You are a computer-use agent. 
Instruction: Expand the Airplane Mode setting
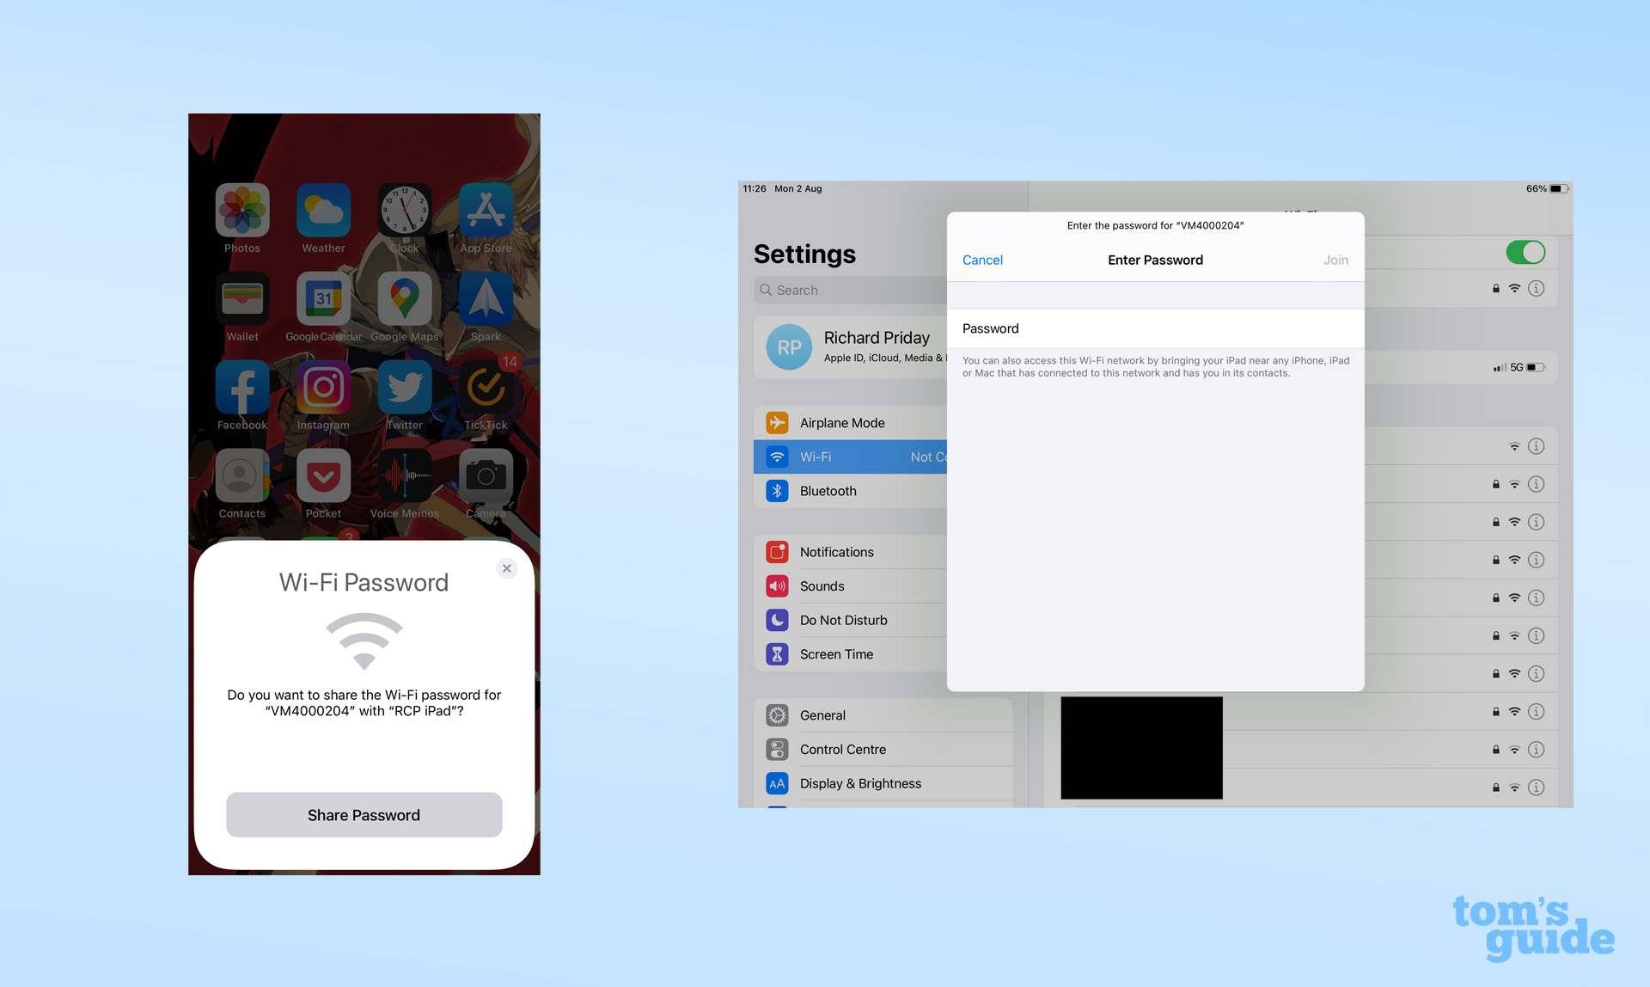pyautogui.click(x=840, y=422)
